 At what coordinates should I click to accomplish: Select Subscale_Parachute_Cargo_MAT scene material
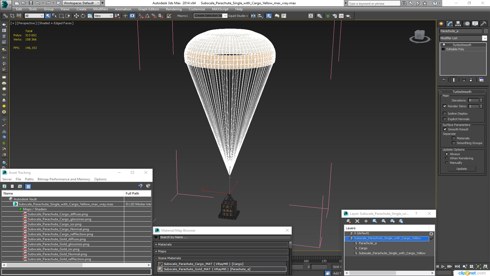tap(222, 264)
